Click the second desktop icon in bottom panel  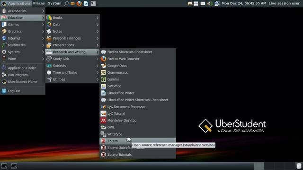point(14,166)
